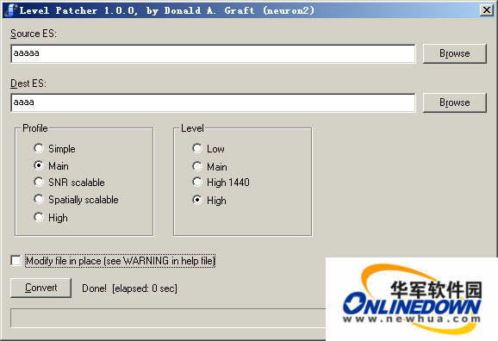The image size is (498, 341).
Task: Select the Simple profile radio button
Action: click(39, 148)
